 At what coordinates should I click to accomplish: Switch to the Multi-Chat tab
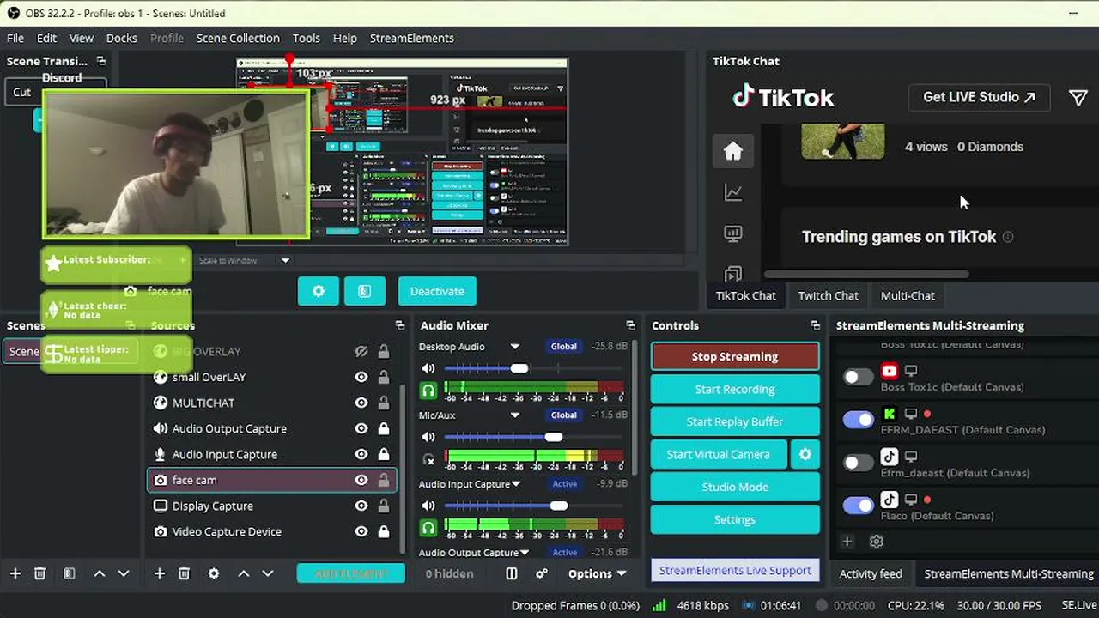pos(908,295)
